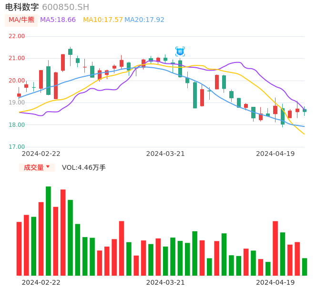Click the red arrow beside 成交量
Image resolution: width=327 pixels, height=289 pixels.
coord(48,167)
